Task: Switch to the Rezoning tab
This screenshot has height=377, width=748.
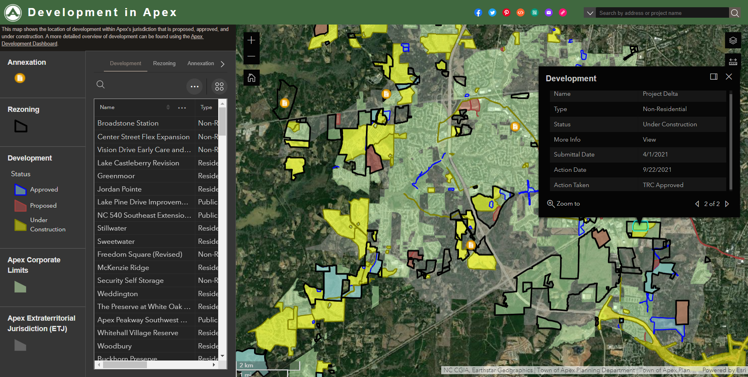Action: (x=164, y=63)
